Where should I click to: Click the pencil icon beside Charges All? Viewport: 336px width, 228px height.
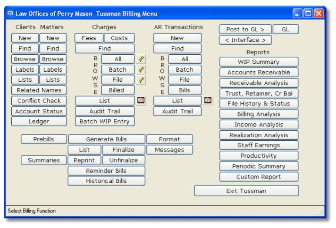coord(141,59)
